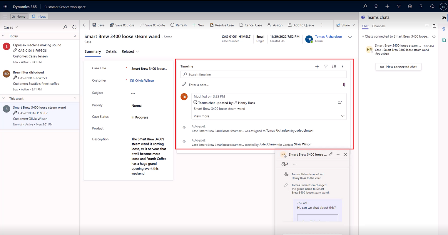Attach a file using the paperclip icon
The image size is (448, 235).
pyautogui.click(x=344, y=85)
